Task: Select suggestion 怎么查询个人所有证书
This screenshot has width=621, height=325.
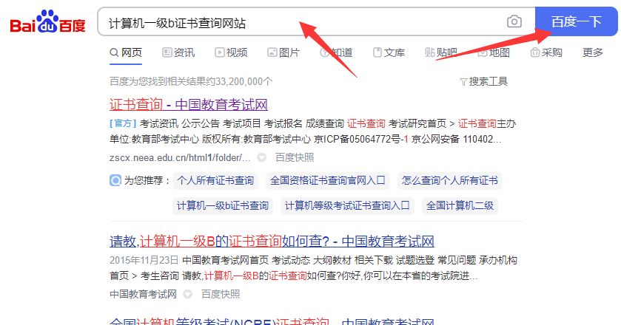Action: (x=449, y=181)
